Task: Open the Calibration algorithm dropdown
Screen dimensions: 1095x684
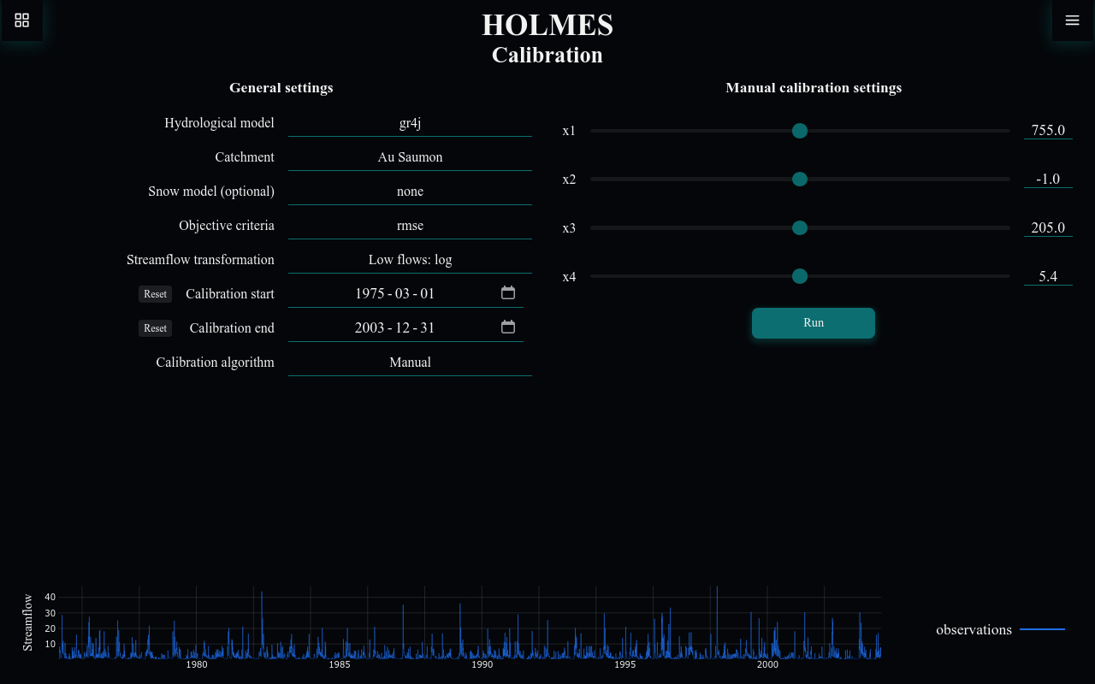Action: [x=410, y=362]
